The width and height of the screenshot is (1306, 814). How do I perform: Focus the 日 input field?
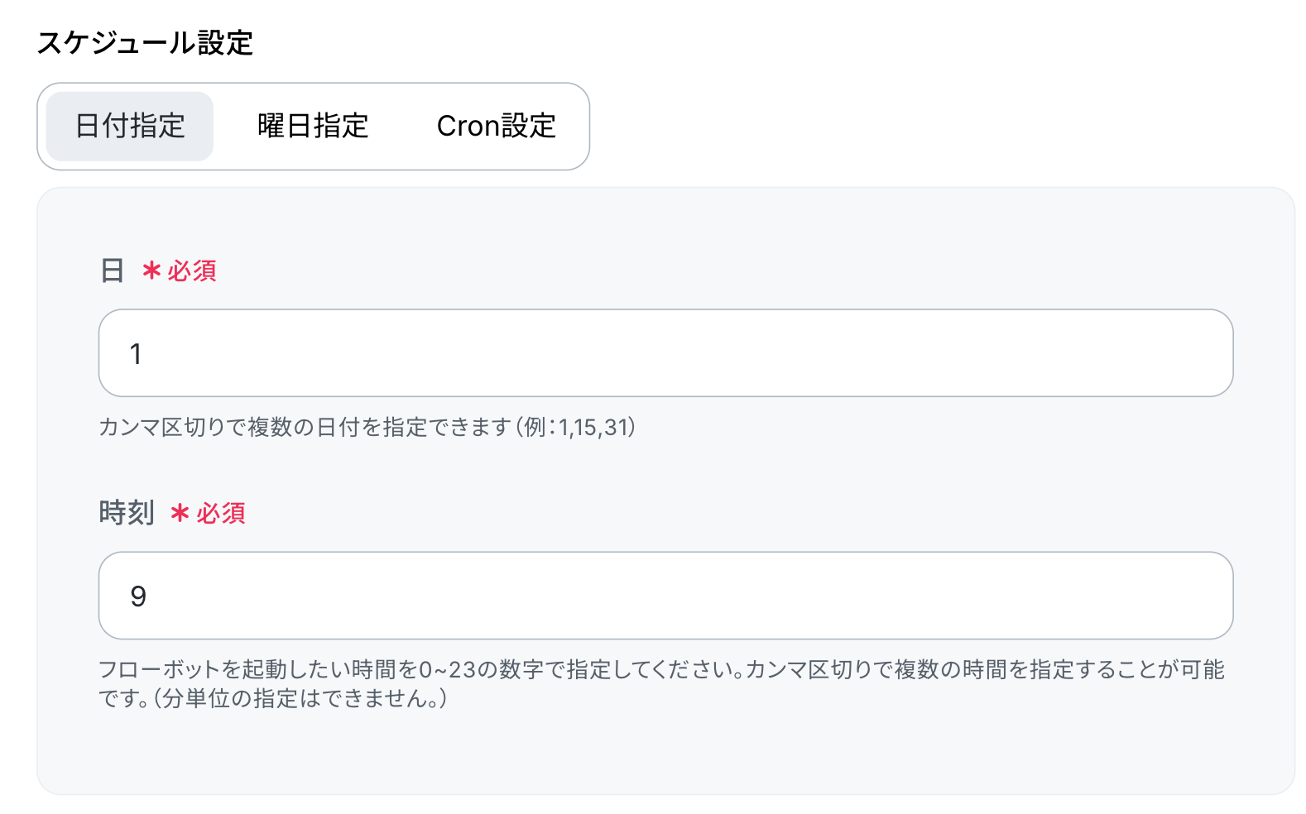pos(665,353)
